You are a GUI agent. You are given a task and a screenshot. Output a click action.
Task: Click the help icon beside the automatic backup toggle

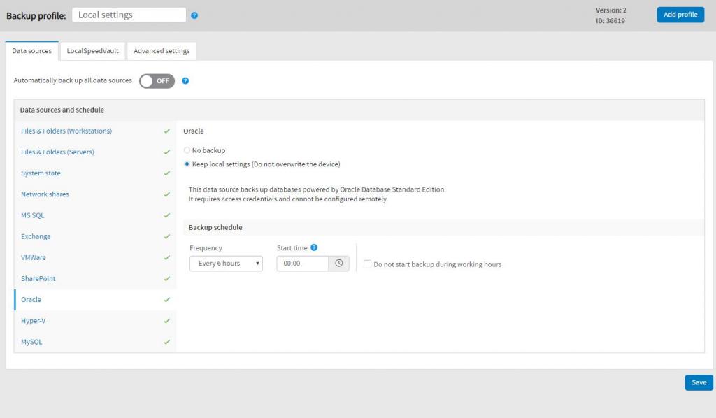[185, 81]
